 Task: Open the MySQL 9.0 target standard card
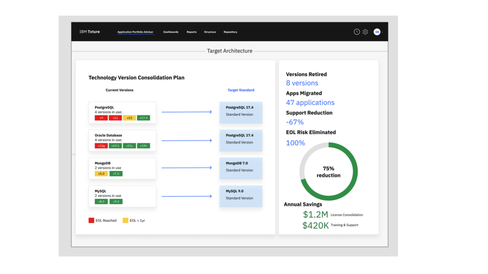241,196
